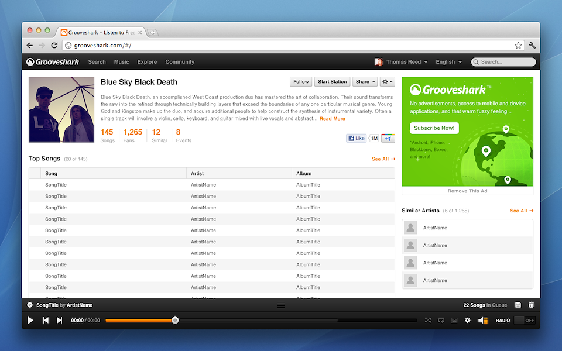Open player settings gear icon
Screen dimensions: 562x351
[x=467, y=321]
